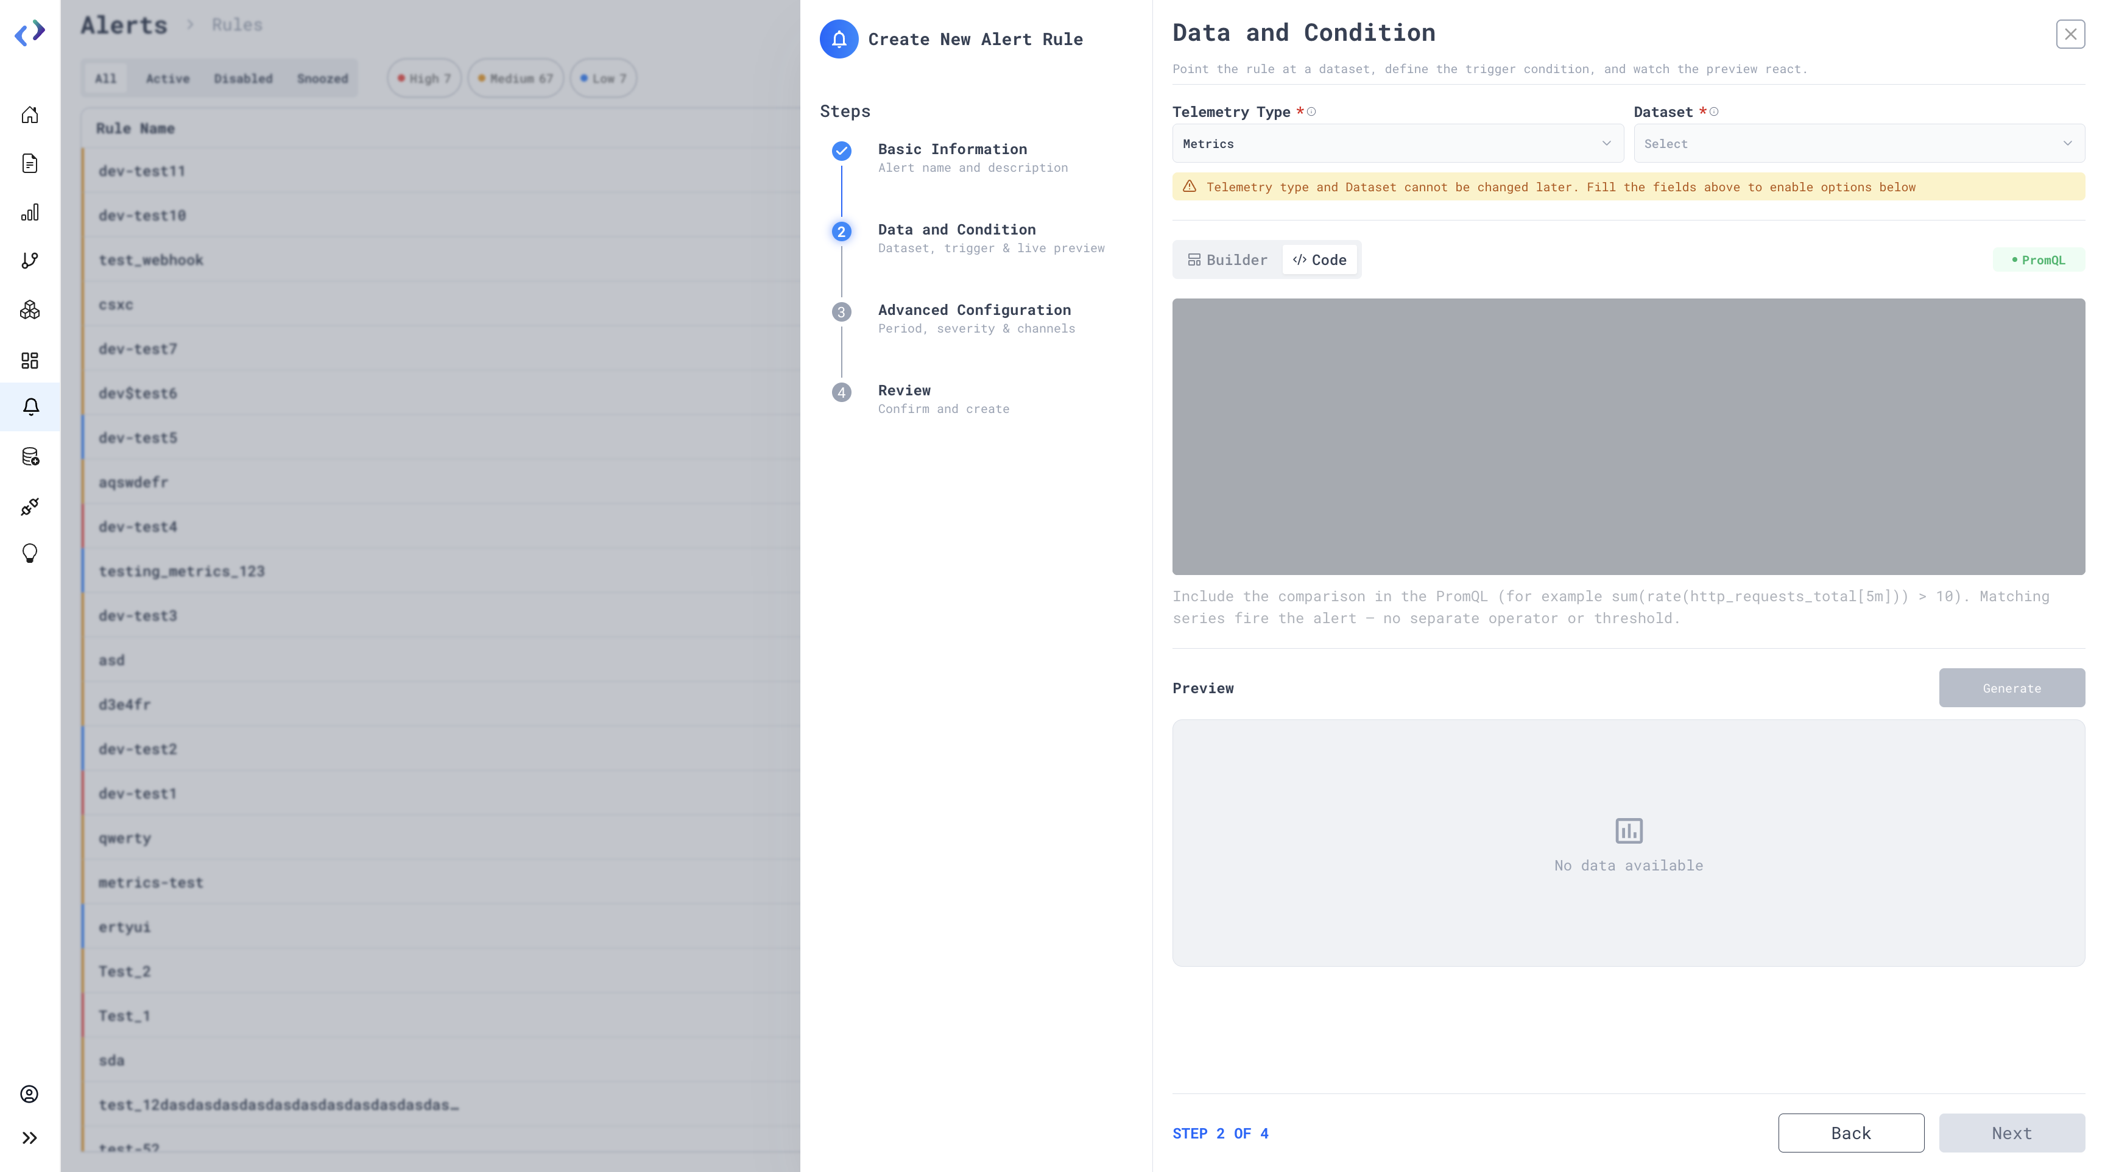Click inside the PromQL code editor area
2105x1172 pixels.
(1629, 436)
